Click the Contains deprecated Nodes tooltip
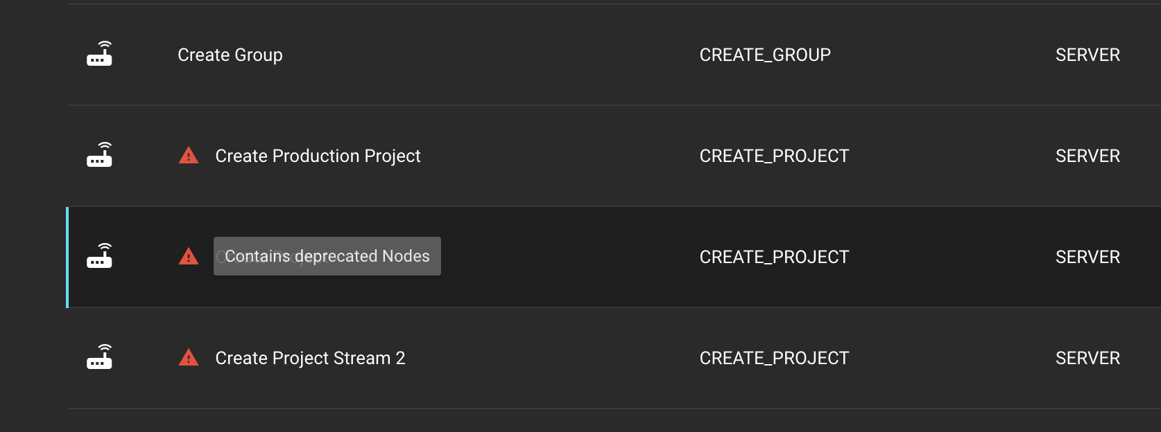 (327, 256)
